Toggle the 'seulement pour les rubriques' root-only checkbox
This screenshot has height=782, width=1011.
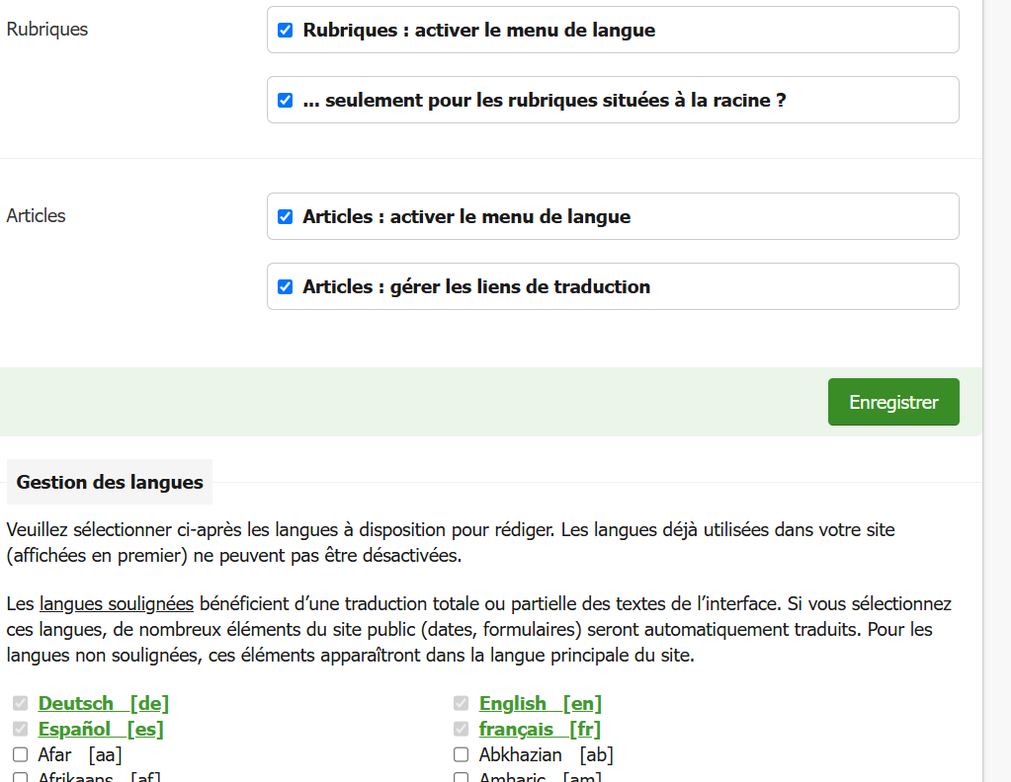tap(286, 101)
